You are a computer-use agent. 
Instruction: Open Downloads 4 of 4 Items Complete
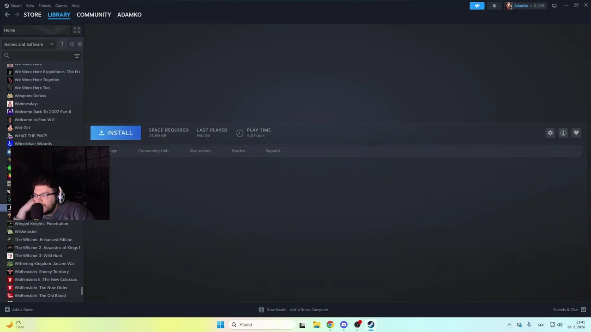(297, 309)
